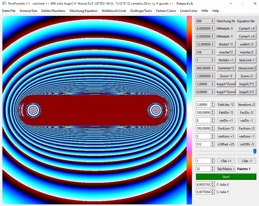Focus the value field beside varDiv +1
The width and height of the screenshot is (259, 206).
205,121
